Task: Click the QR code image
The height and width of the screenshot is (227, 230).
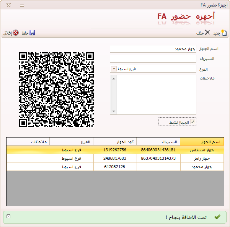Action: [x=56, y=89]
